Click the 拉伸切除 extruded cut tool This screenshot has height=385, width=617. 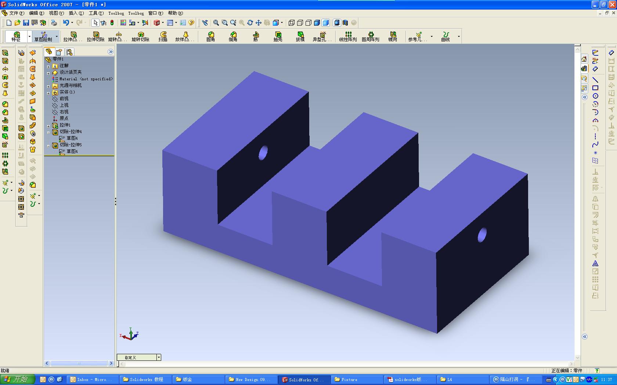[x=95, y=37]
